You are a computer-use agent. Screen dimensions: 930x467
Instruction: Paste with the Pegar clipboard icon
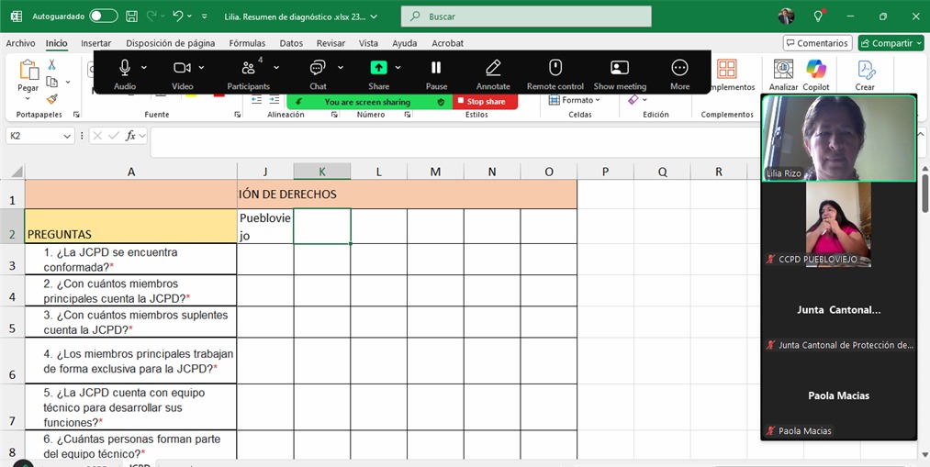[x=28, y=70]
